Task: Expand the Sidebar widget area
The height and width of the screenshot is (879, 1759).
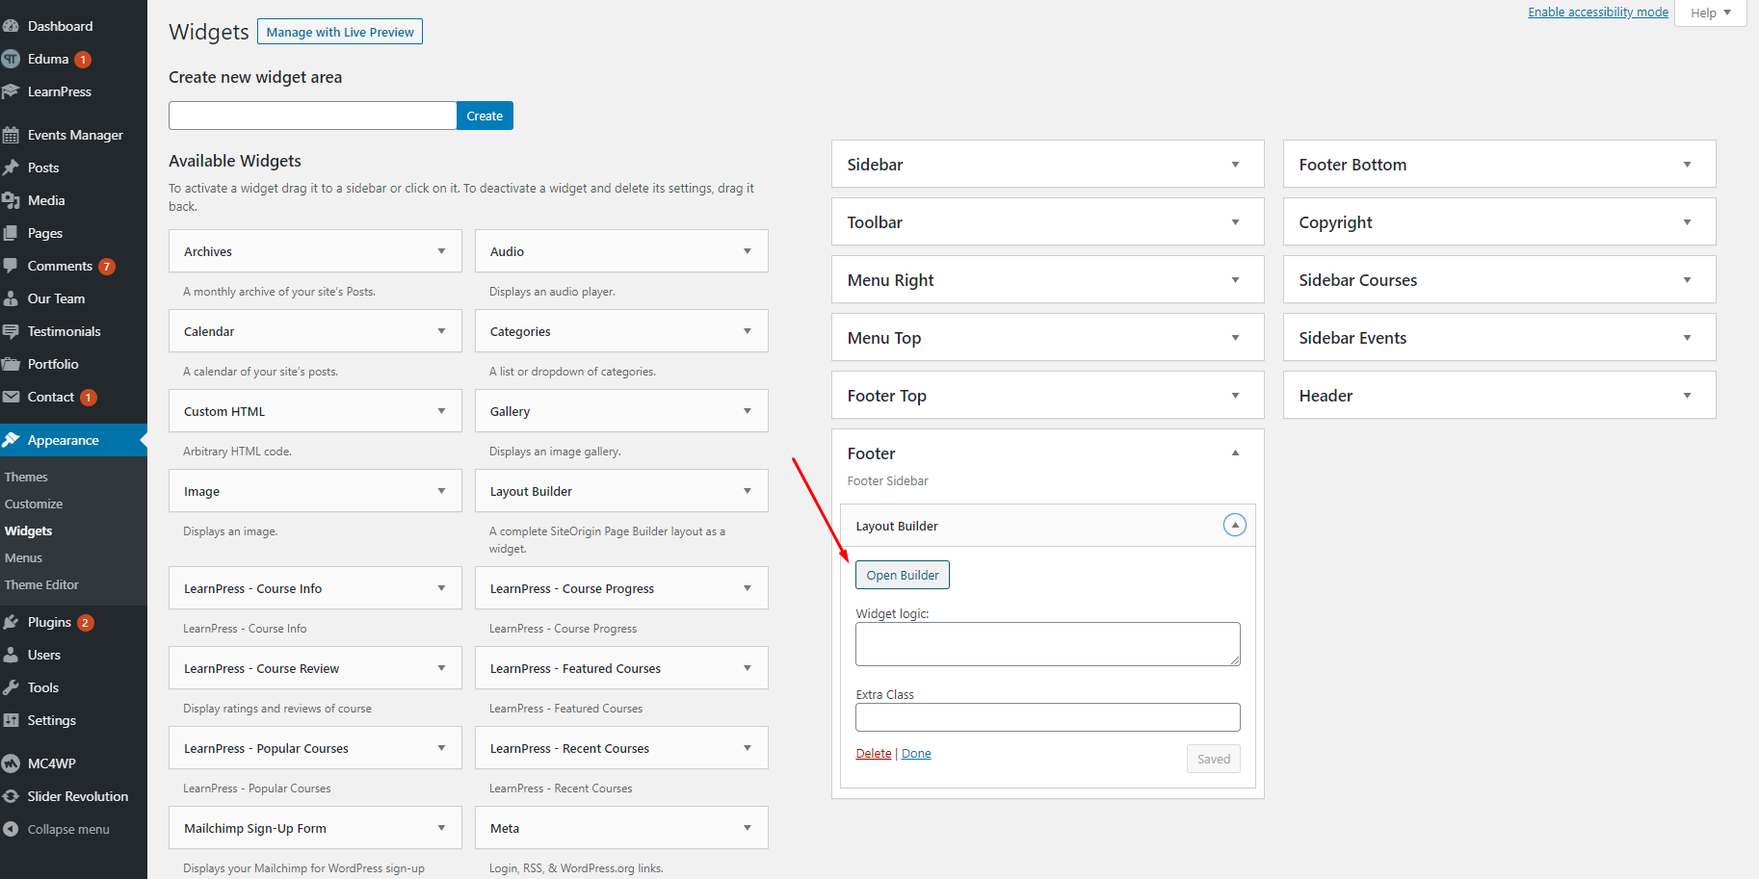Action: [x=1235, y=165]
